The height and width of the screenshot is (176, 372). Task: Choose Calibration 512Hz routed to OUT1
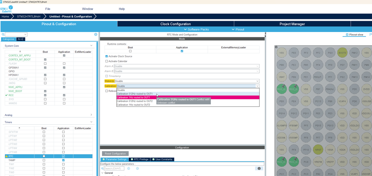coord(188,94)
